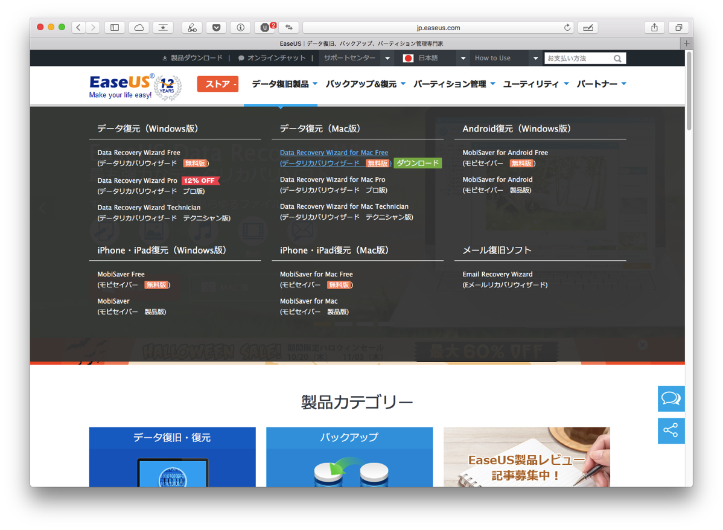Click the 12 YEARS anniversary badge

click(167, 87)
